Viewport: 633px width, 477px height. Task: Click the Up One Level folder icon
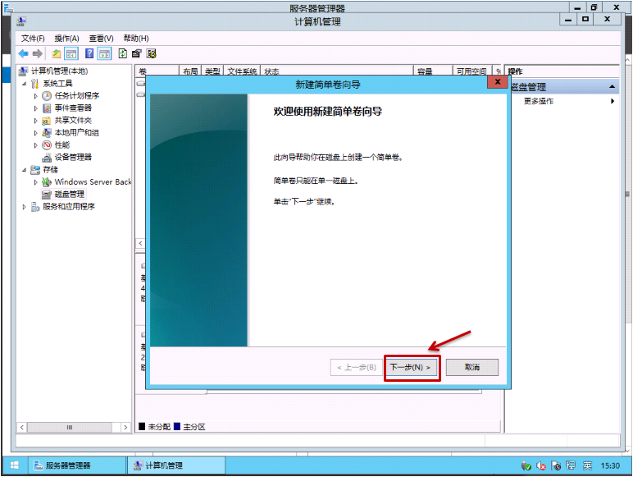[56, 53]
